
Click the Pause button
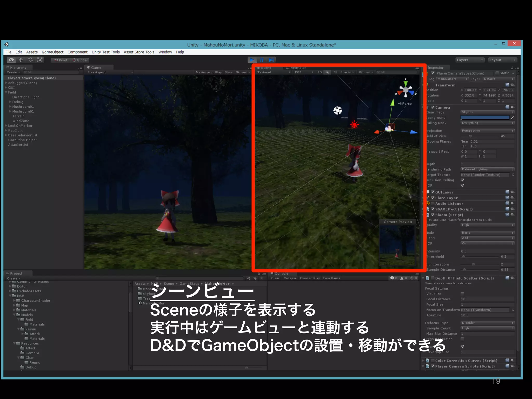click(x=262, y=60)
